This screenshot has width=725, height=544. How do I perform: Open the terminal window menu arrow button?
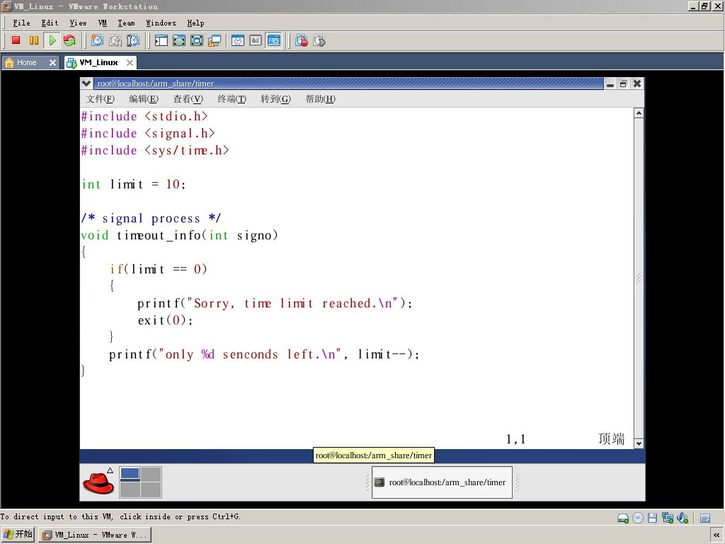click(x=86, y=84)
